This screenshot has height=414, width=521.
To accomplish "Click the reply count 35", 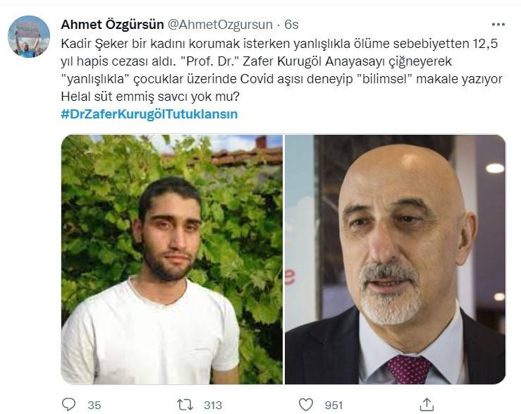I will pyautogui.click(x=94, y=405).
